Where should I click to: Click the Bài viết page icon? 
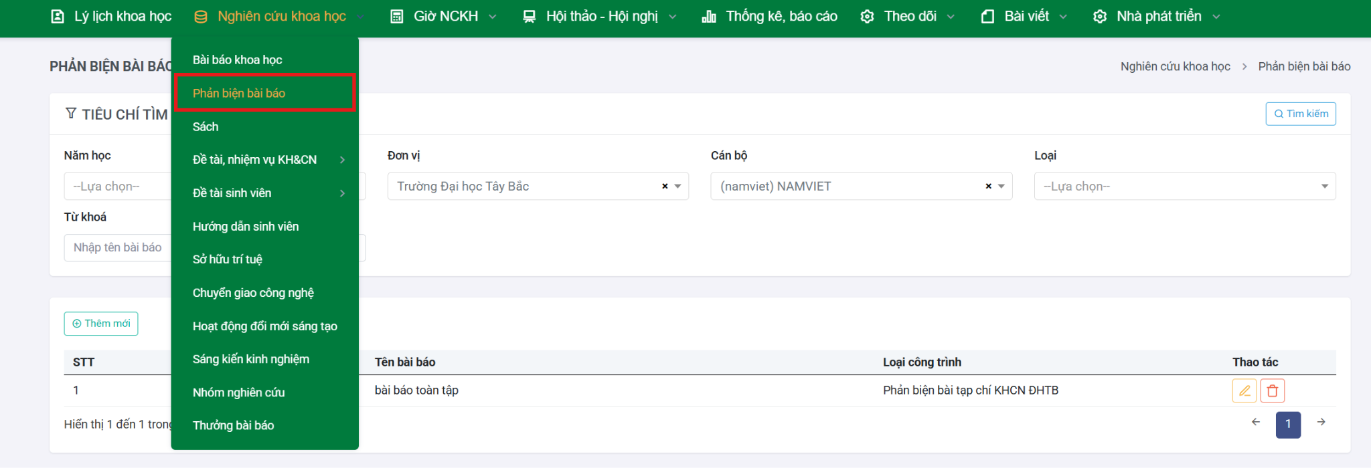click(x=987, y=17)
